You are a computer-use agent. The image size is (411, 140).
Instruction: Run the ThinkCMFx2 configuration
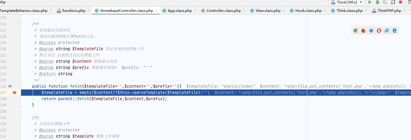pos(370,2)
